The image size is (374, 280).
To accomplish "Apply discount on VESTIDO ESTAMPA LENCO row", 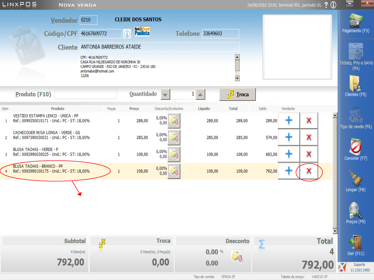I will point(174,121).
